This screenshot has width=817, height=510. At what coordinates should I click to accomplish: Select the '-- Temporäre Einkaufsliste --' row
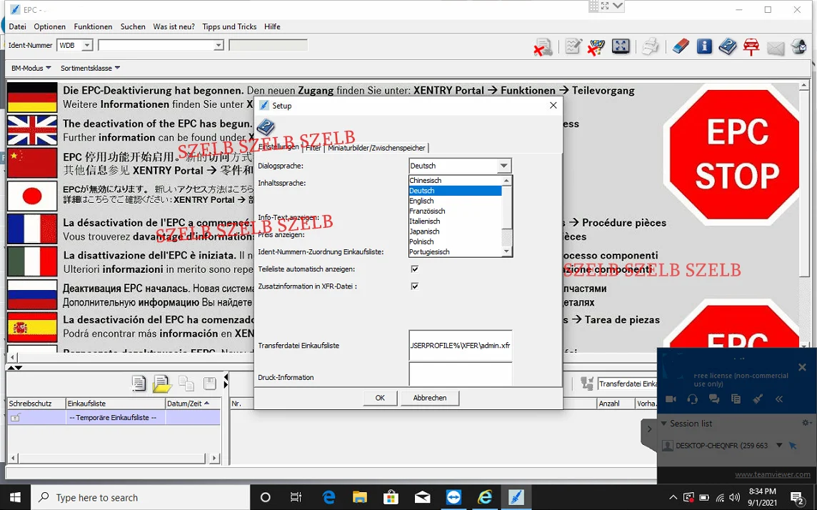tap(114, 418)
